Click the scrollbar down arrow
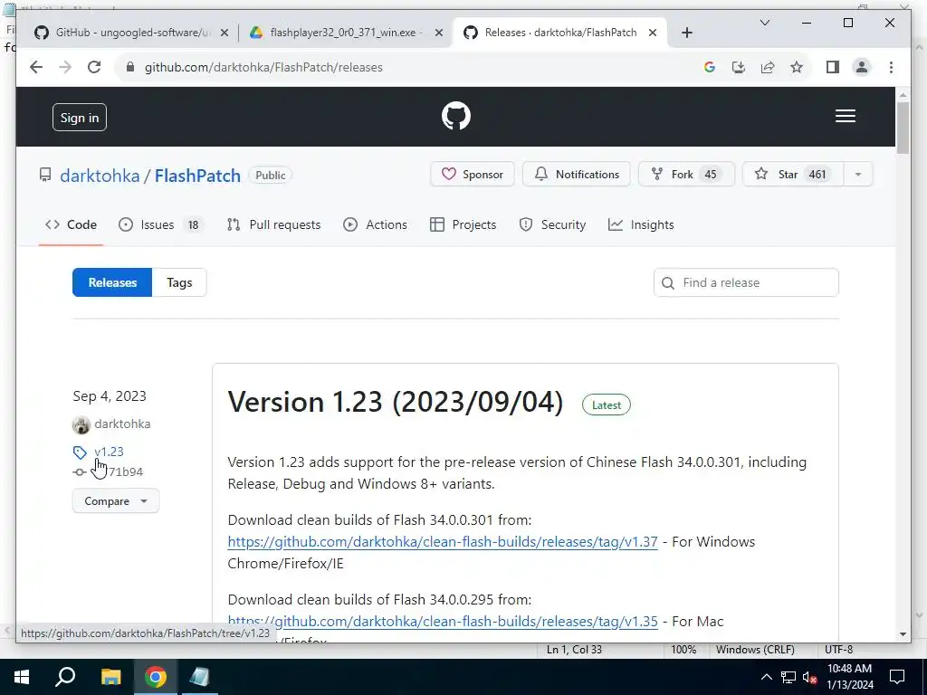Viewport: 927px width, 695px height. click(903, 634)
